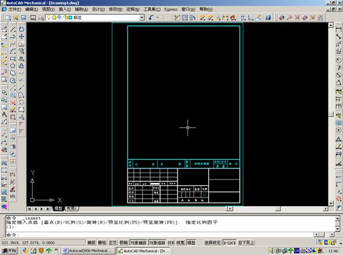The image size is (343, 255).
Task: Open the Express menu
Action: [171, 9]
